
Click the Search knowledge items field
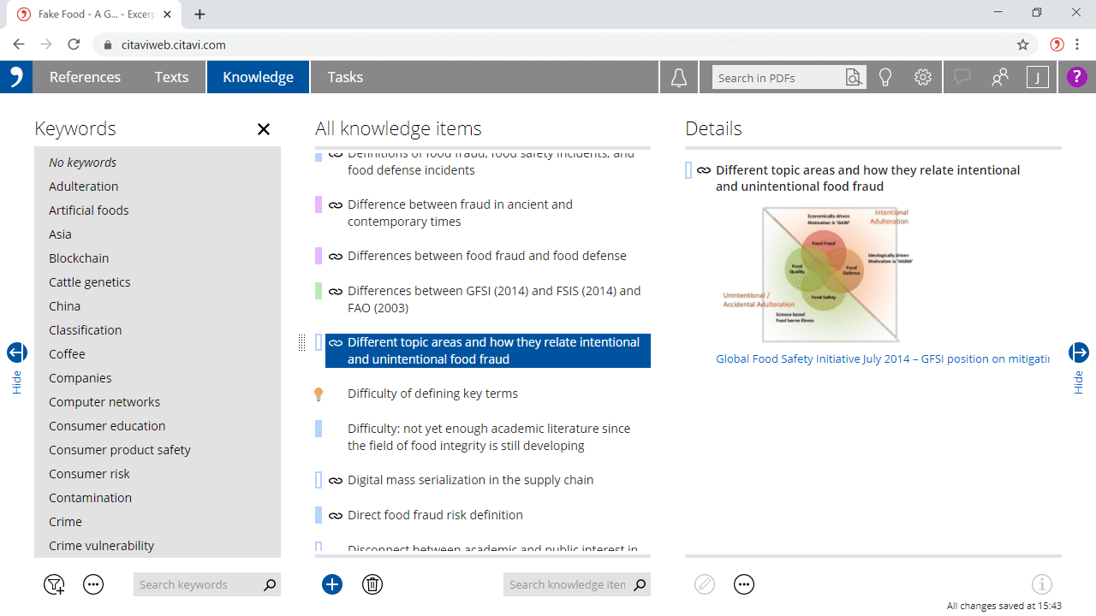pos(567,584)
